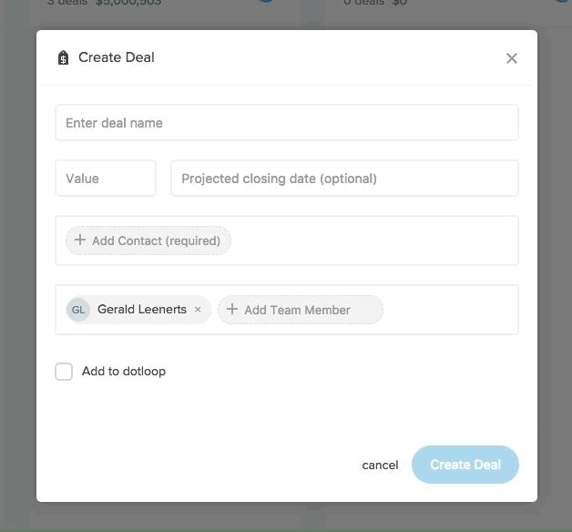This screenshot has width=572, height=532.
Task: Click the dimmed background left of the dialog
Action: pyautogui.click(x=17, y=273)
